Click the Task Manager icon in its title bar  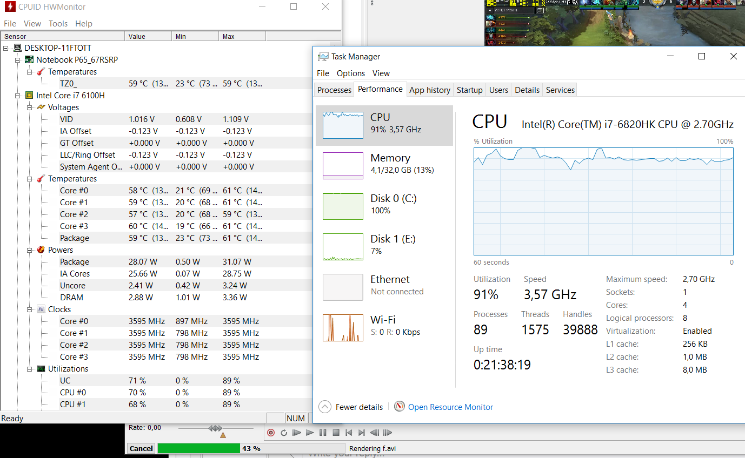click(323, 57)
